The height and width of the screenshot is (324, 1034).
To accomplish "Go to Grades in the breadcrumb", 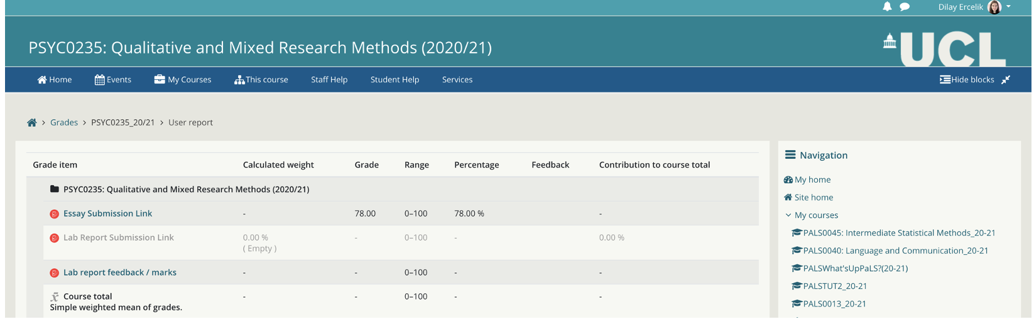I will (x=64, y=122).
